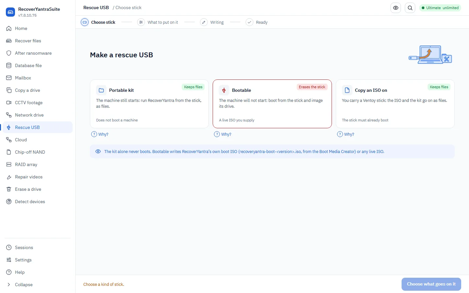Viewport: 469px width, 293px height.
Task: Select the After ransomware shield icon
Action: coord(9,53)
